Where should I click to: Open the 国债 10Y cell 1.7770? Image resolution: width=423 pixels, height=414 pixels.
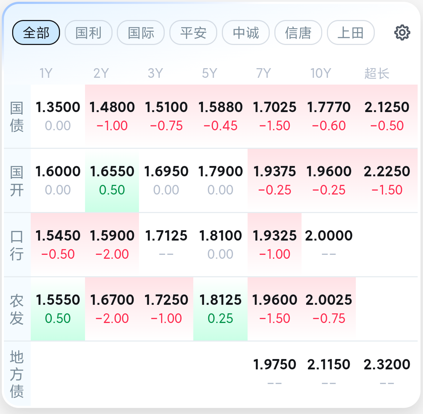[x=329, y=116]
